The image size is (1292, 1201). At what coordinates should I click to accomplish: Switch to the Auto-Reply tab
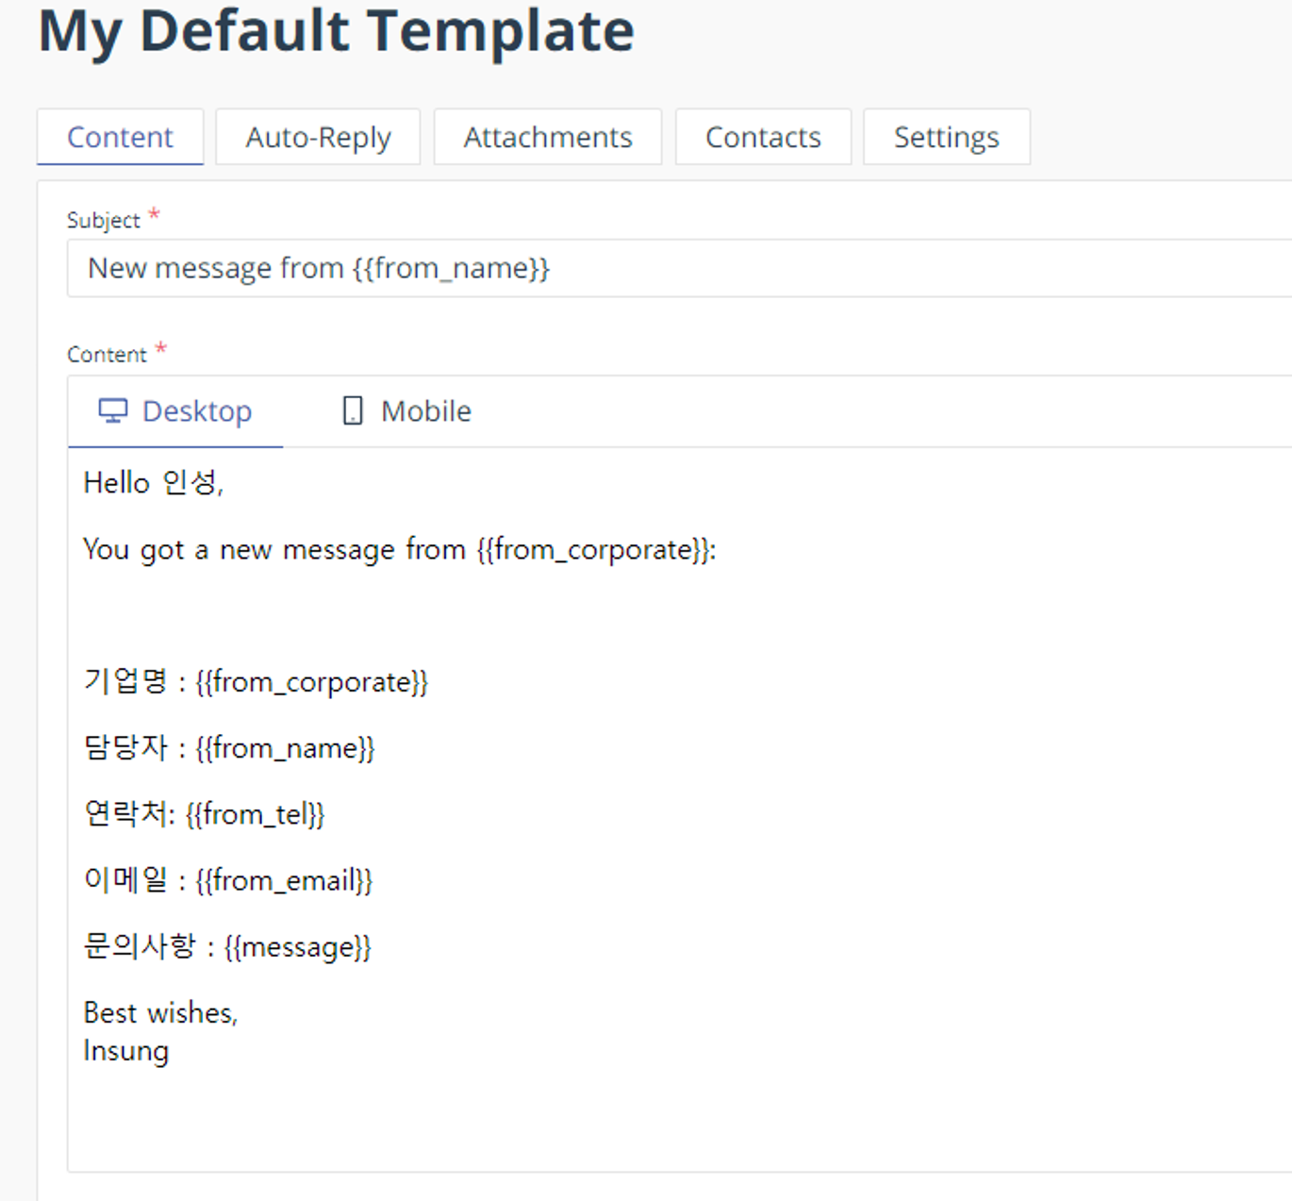click(x=318, y=138)
